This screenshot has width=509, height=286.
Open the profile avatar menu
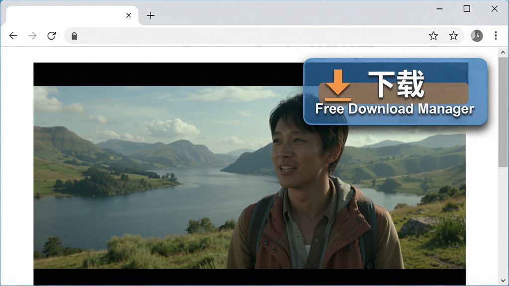coord(477,36)
